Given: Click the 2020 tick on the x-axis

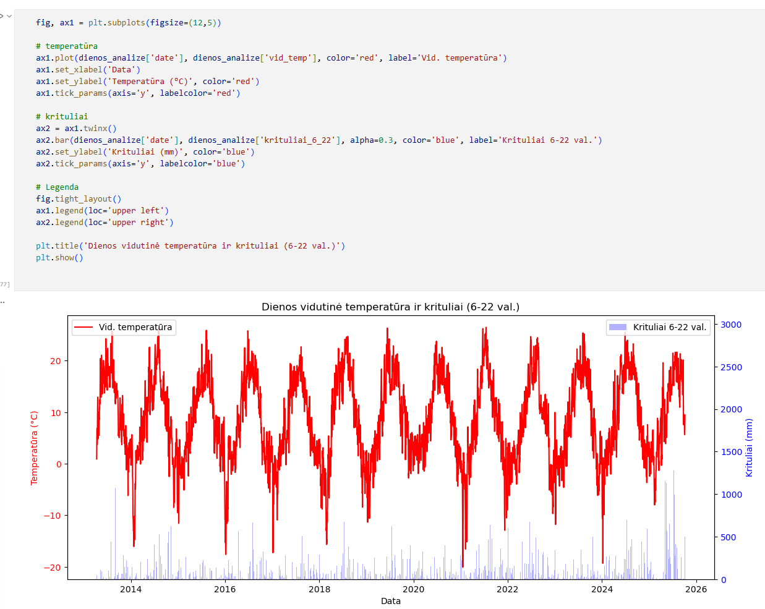Looking at the screenshot, I should click(413, 589).
